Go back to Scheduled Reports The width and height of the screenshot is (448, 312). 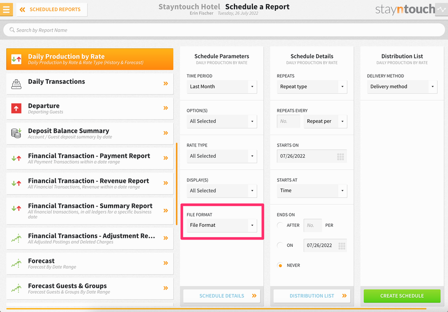[x=52, y=9]
